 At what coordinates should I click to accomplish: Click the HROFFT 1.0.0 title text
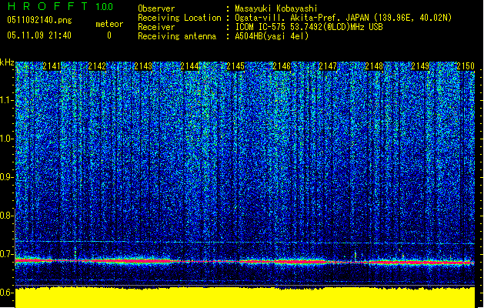pyautogui.click(x=61, y=6)
